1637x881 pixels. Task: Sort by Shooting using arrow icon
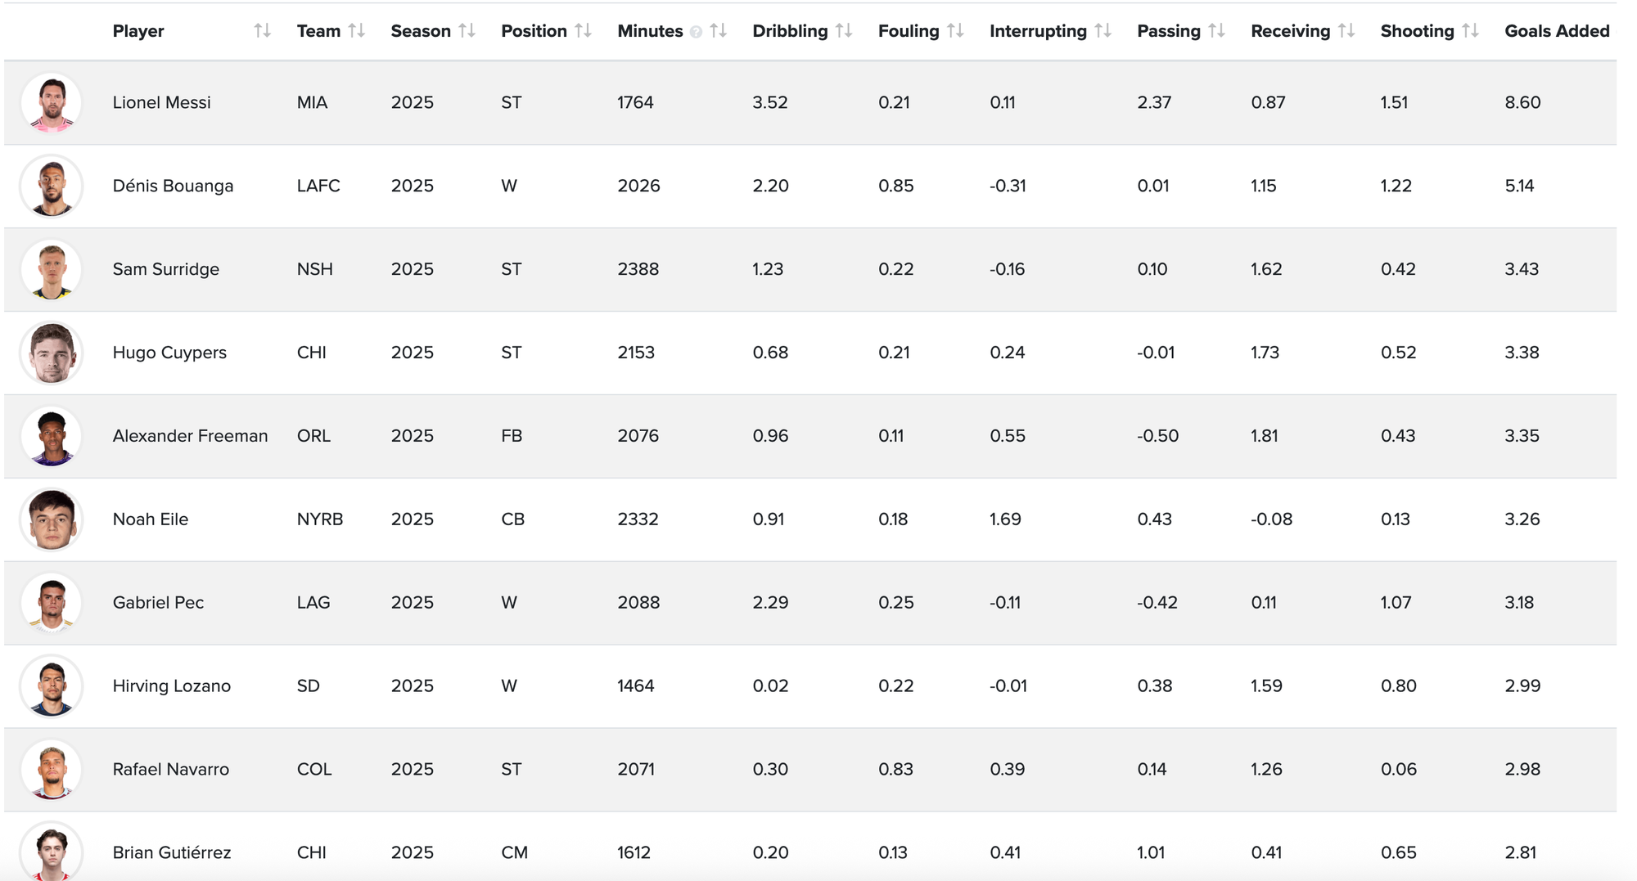1470,31
